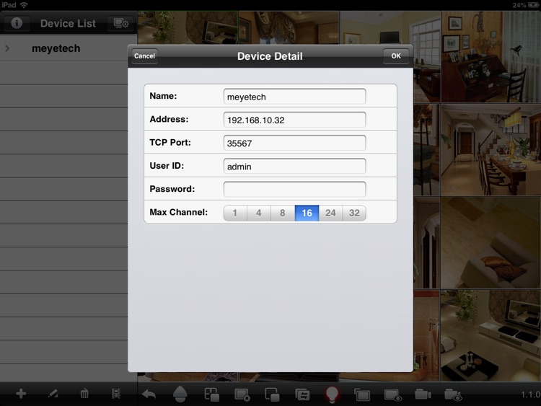Select meyetech in the Device List
The width and height of the screenshot is (541, 406).
tap(56, 48)
